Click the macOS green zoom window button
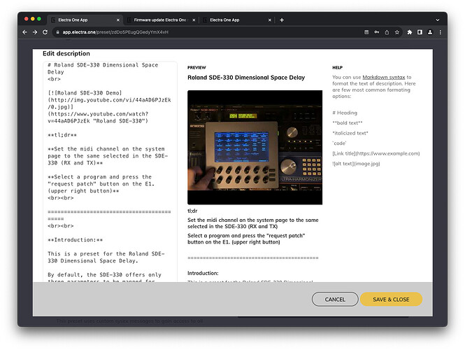This screenshot has height=350, width=465. 39,19
